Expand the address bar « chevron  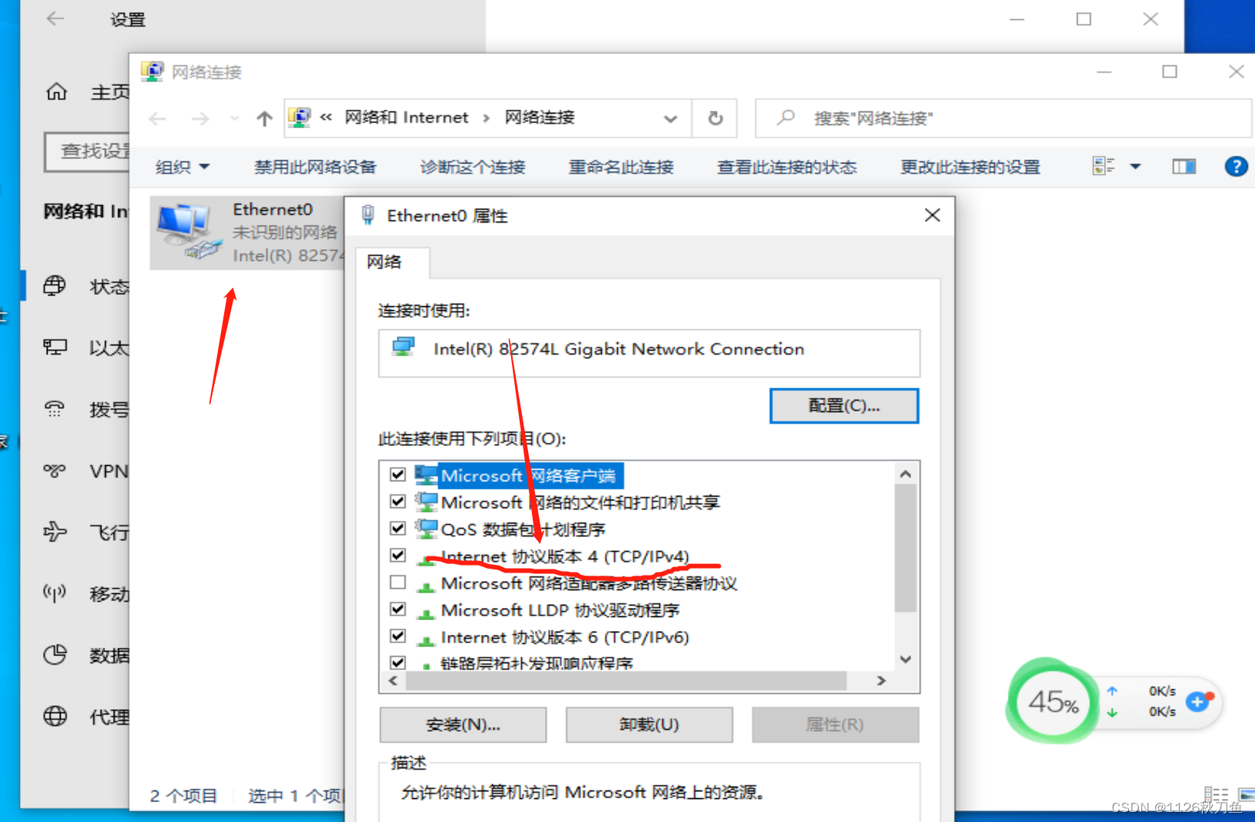[326, 117]
